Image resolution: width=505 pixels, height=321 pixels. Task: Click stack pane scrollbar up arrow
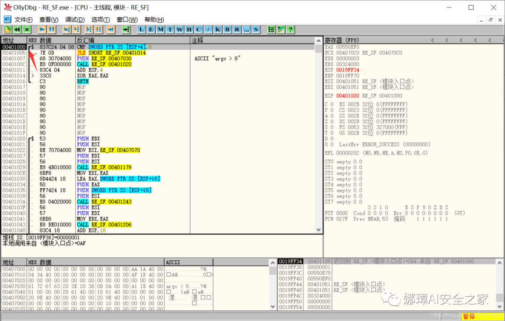[x=499, y=263]
